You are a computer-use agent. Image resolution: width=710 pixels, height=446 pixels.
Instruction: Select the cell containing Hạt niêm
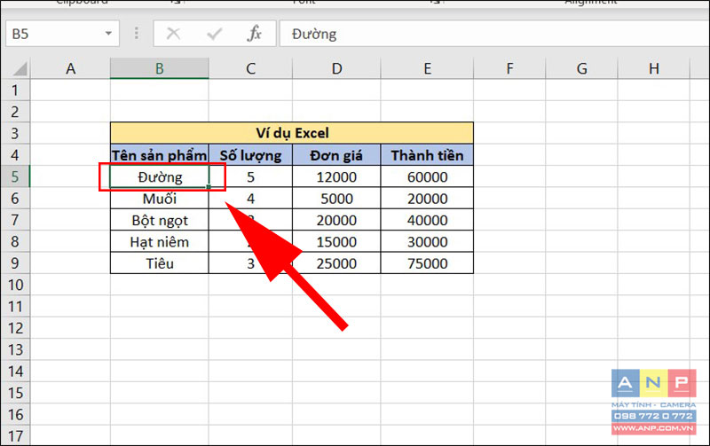[160, 241]
